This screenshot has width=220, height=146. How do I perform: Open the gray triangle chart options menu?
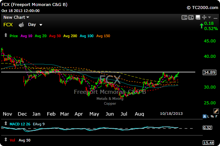[x=210, y=17]
